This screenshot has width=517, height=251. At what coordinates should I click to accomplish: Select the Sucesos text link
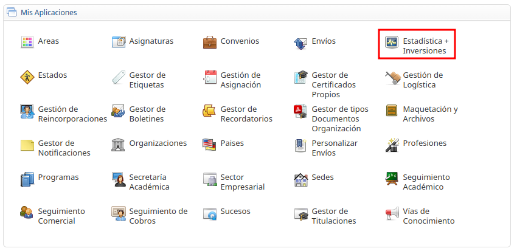point(235,211)
